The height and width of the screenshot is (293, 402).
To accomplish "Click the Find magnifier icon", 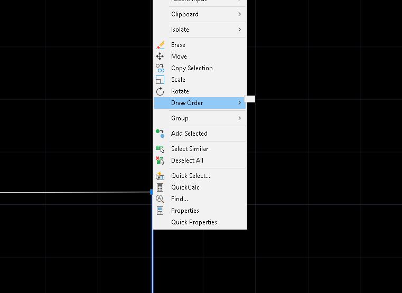I will (160, 199).
